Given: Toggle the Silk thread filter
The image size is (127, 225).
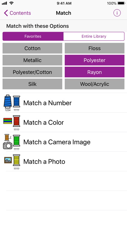Looking at the screenshot, I should click(x=33, y=84).
